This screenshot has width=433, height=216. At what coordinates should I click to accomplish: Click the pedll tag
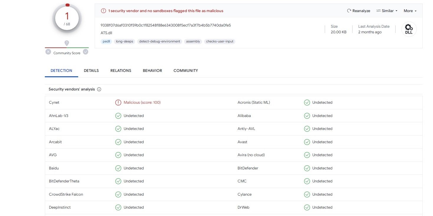(x=106, y=42)
